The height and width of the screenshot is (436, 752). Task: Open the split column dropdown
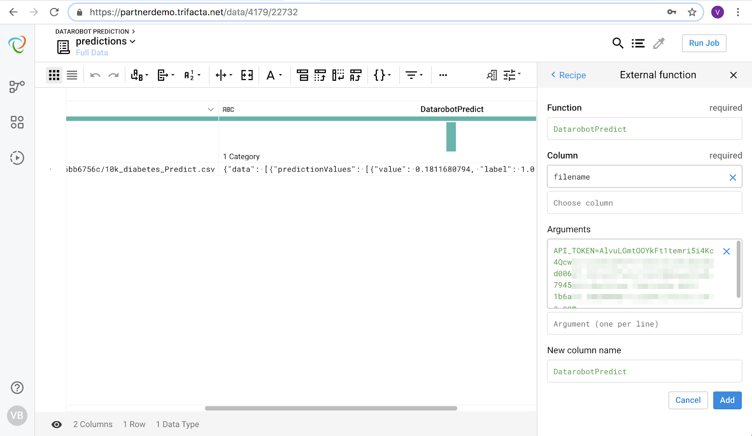pyautogui.click(x=224, y=75)
